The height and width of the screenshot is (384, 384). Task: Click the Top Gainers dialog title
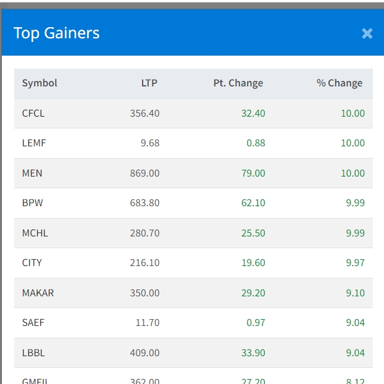(x=57, y=33)
